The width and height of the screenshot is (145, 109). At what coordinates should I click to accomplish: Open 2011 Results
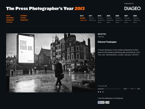pos(91,18)
